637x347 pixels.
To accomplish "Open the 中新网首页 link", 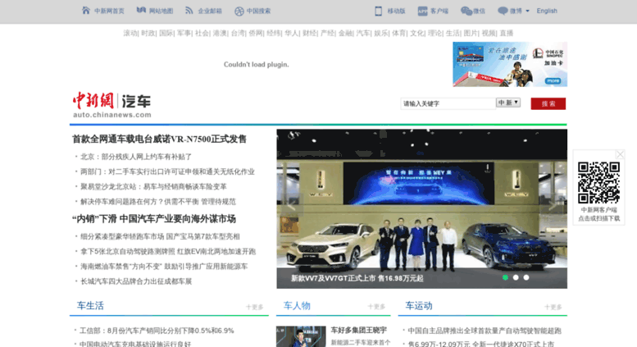I will click(x=109, y=11).
